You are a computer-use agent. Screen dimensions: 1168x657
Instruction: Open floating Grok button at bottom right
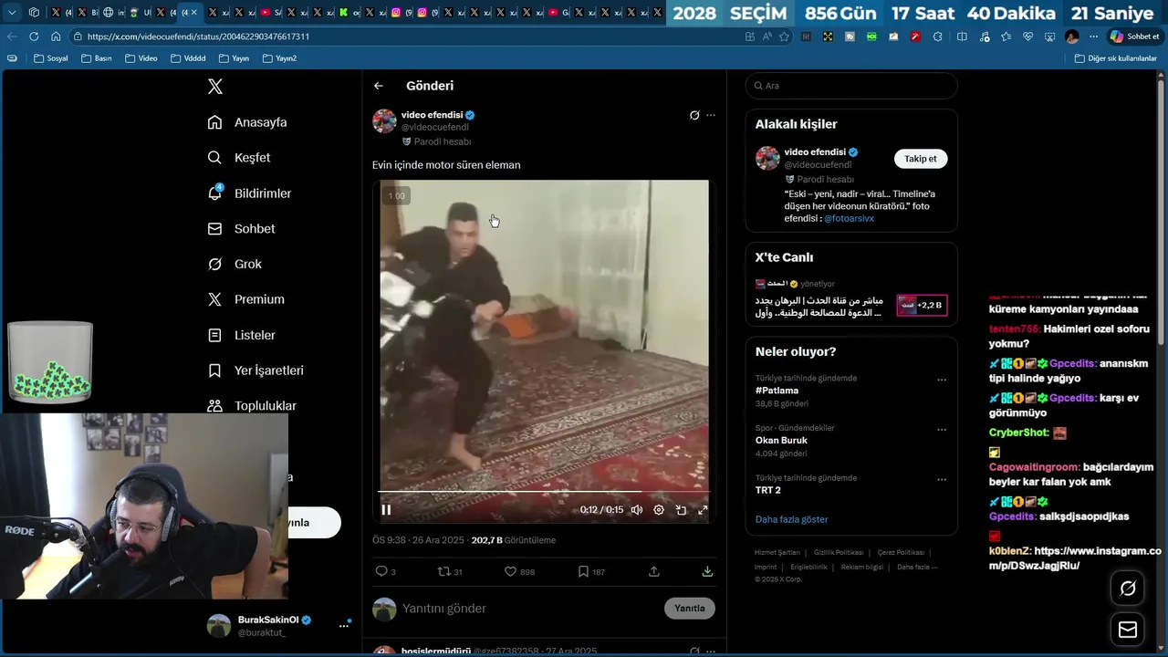pos(1128,589)
